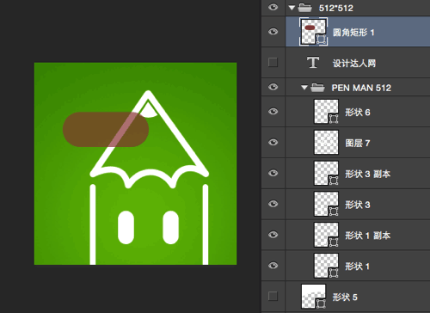The width and height of the screenshot is (430, 313).
Task: Click the 形状 1 layer name
Action: [x=357, y=267]
